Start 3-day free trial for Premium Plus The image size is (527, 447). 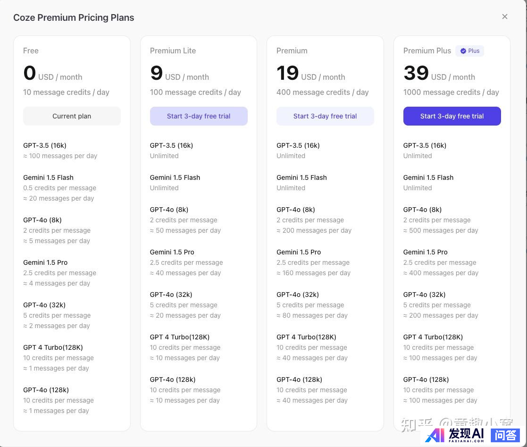(452, 116)
